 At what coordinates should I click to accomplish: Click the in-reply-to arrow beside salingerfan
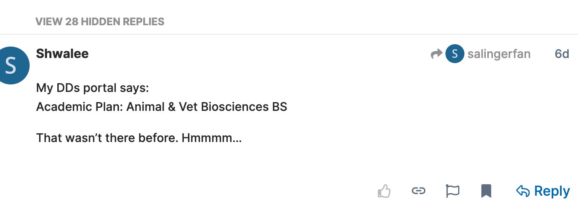pyautogui.click(x=436, y=54)
